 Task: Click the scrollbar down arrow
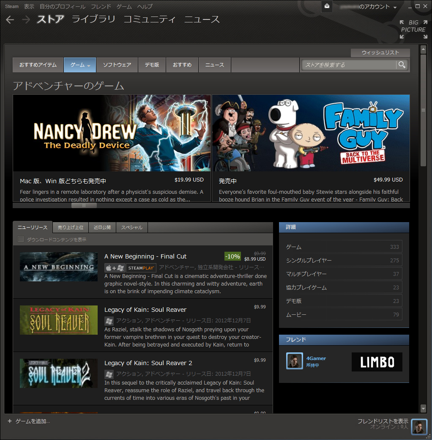click(x=423, y=408)
